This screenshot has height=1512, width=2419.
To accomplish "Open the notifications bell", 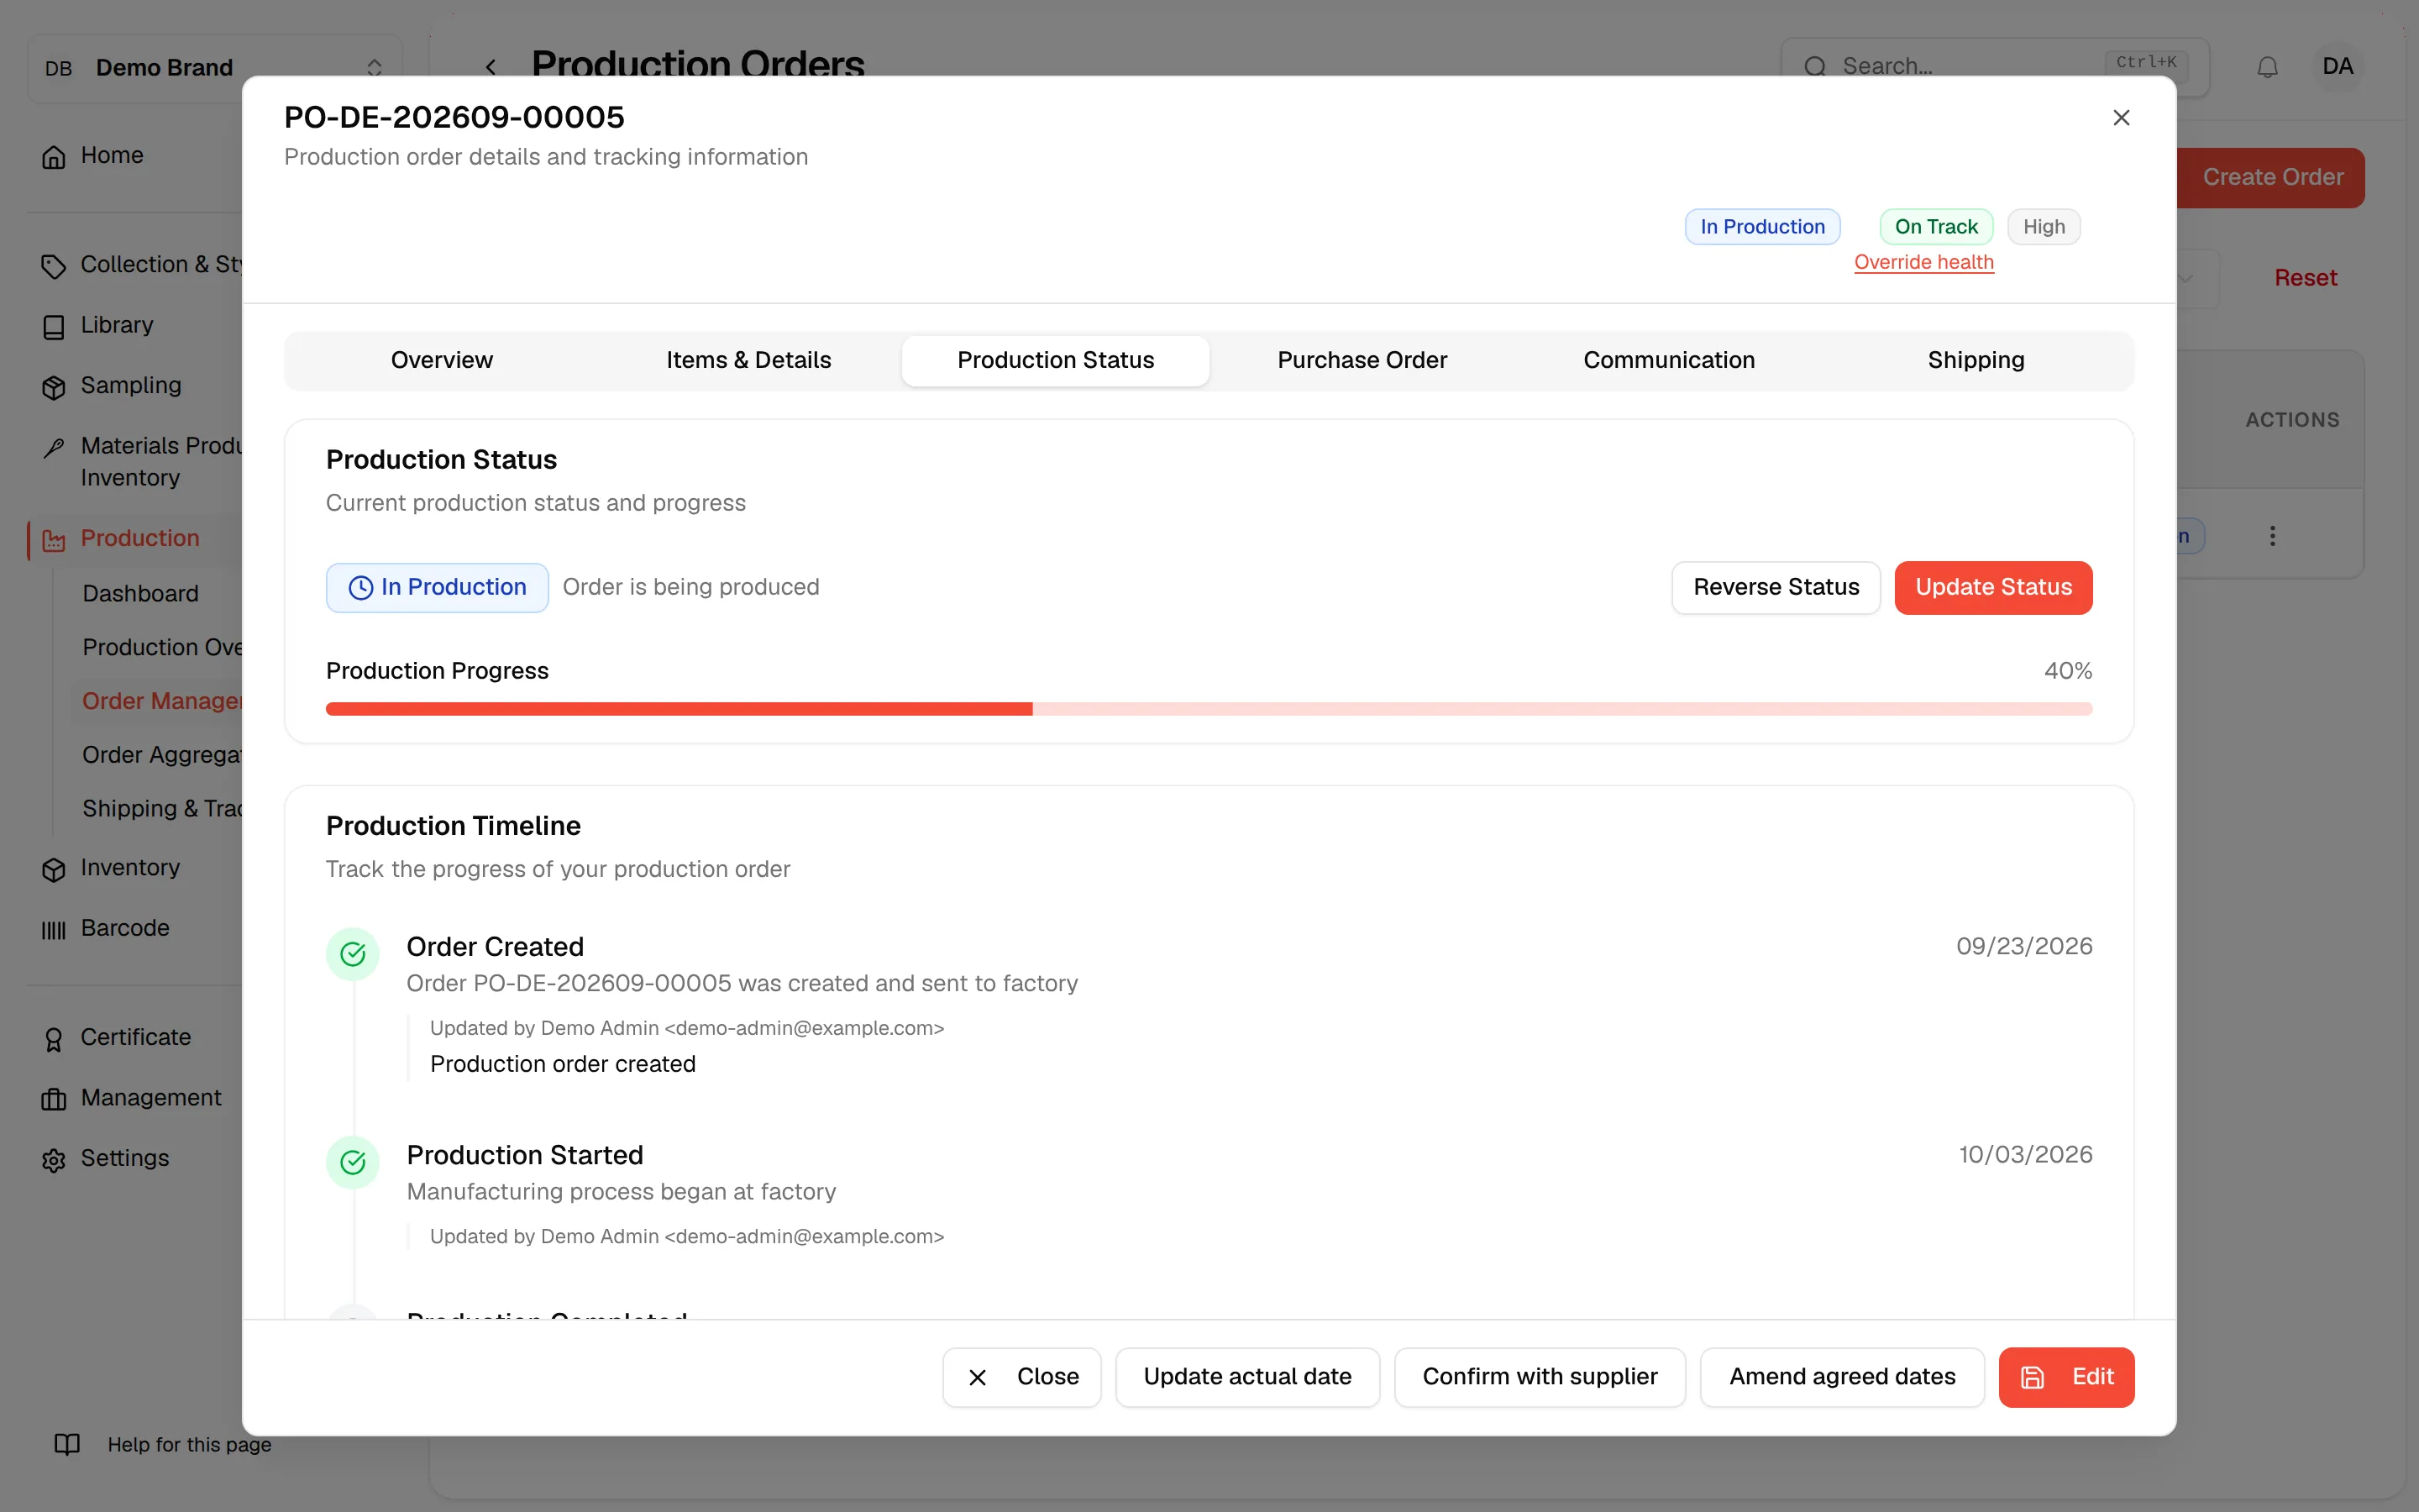I will click(x=2267, y=67).
